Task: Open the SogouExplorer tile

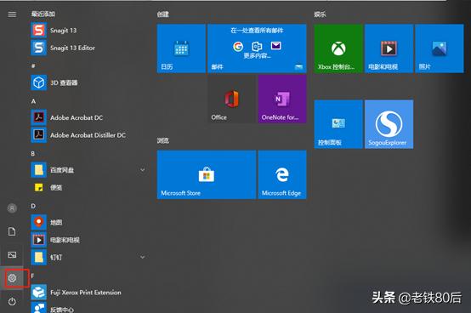Action: point(389,124)
